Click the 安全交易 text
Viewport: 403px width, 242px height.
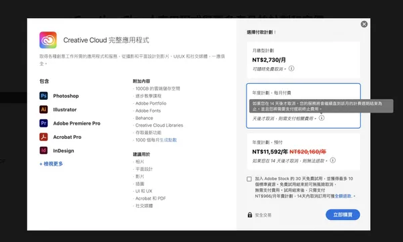[x=263, y=215]
